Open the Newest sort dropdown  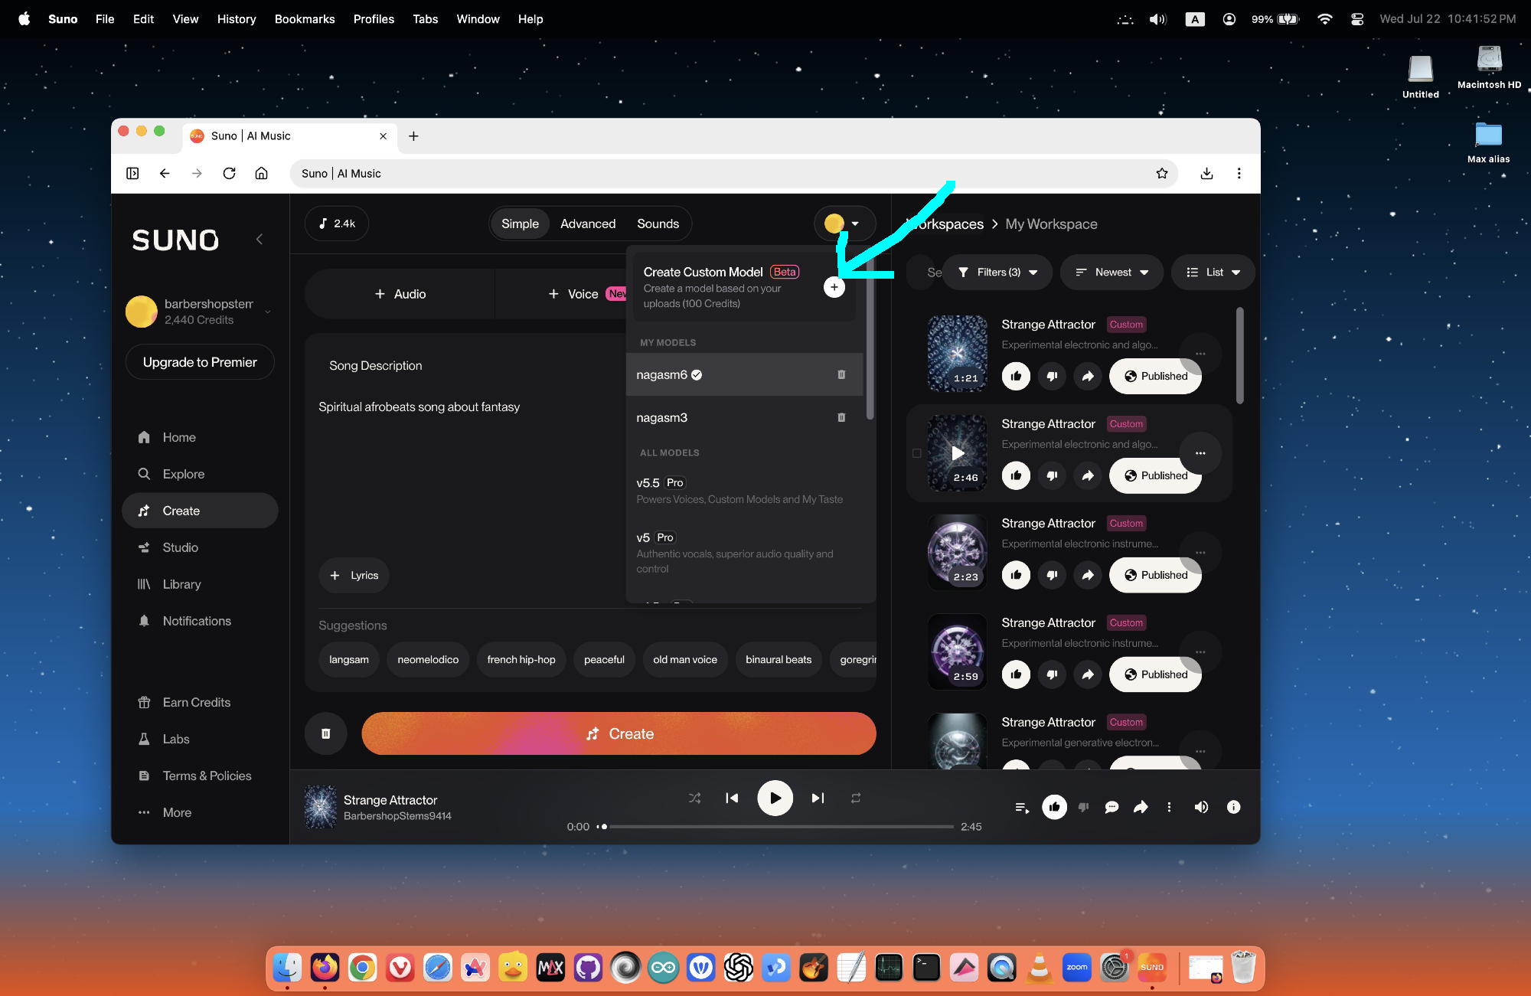click(1112, 272)
